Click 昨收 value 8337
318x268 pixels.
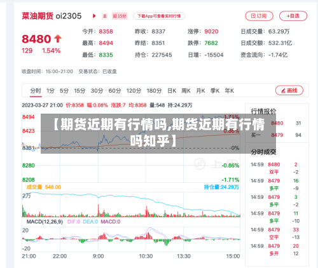click(158, 32)
